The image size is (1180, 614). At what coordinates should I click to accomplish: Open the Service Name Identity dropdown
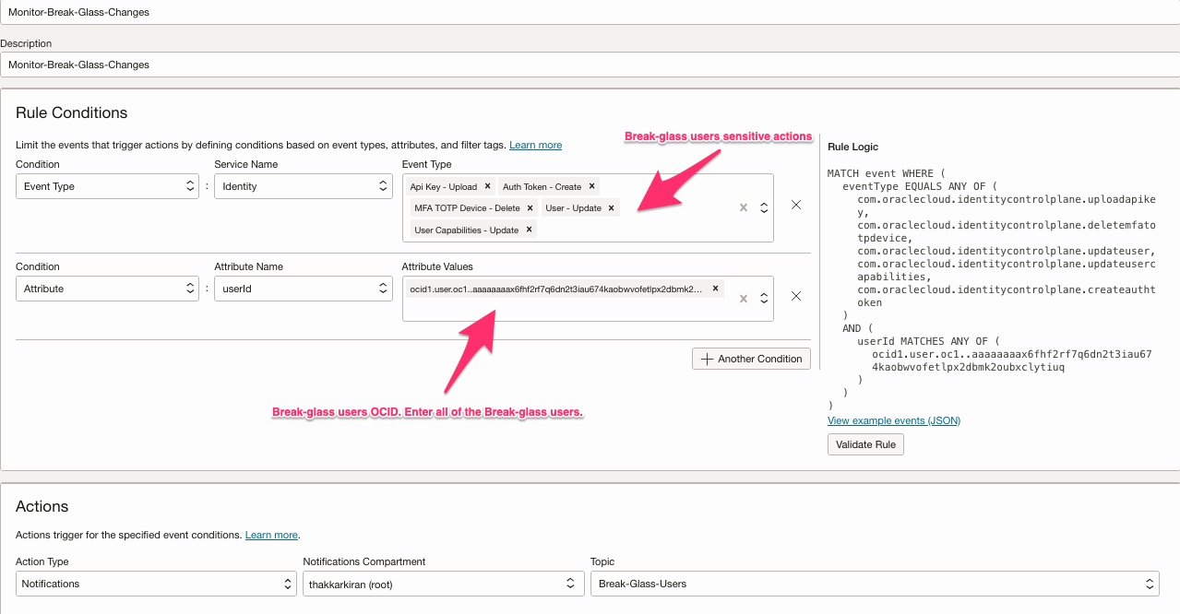(x=303, y=186)
